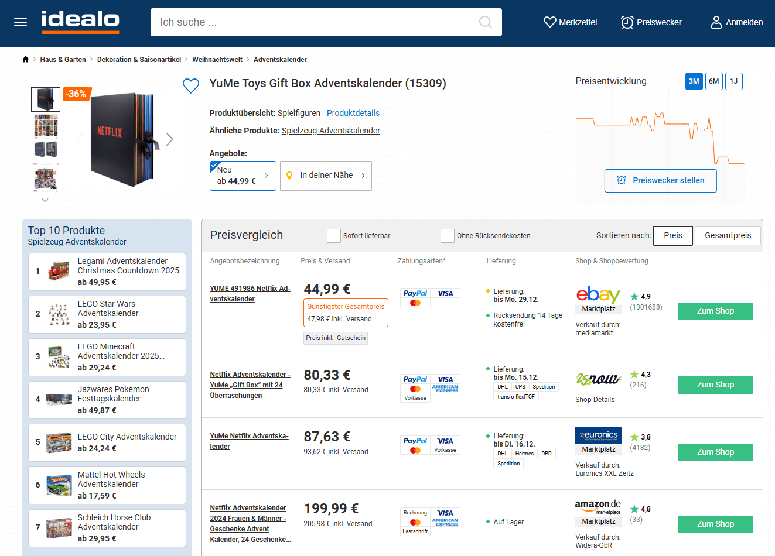Switch price chart to 6M

click(713, 81)
